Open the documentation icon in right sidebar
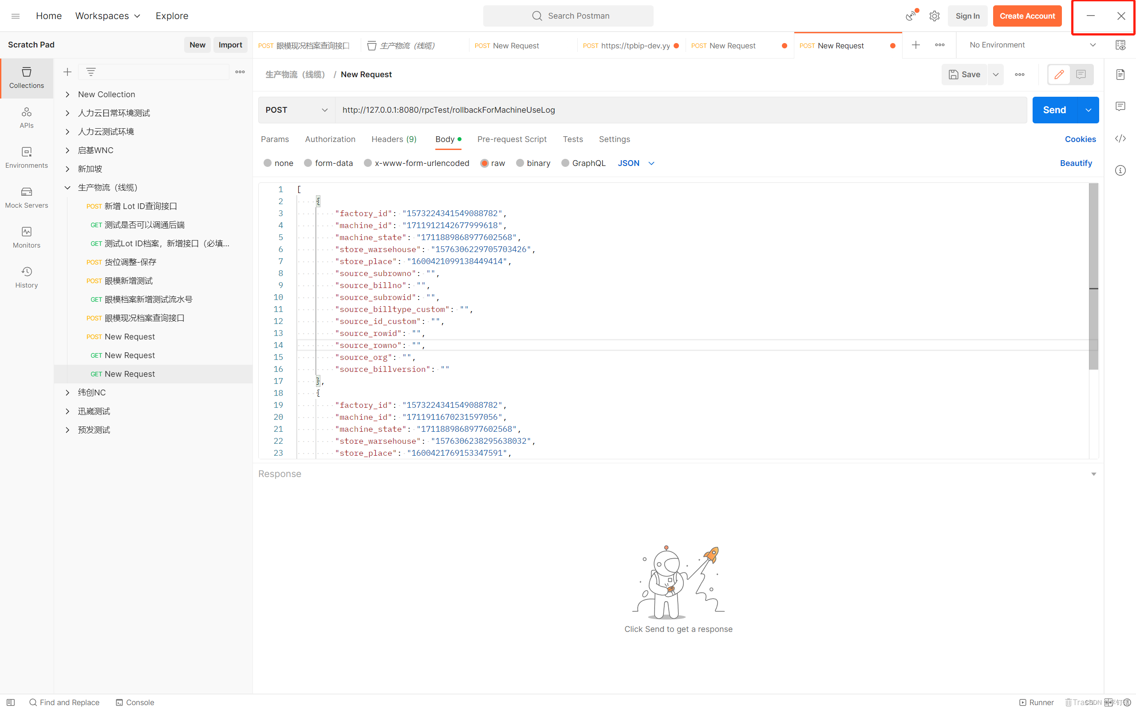 click(x=1120, y=75)
